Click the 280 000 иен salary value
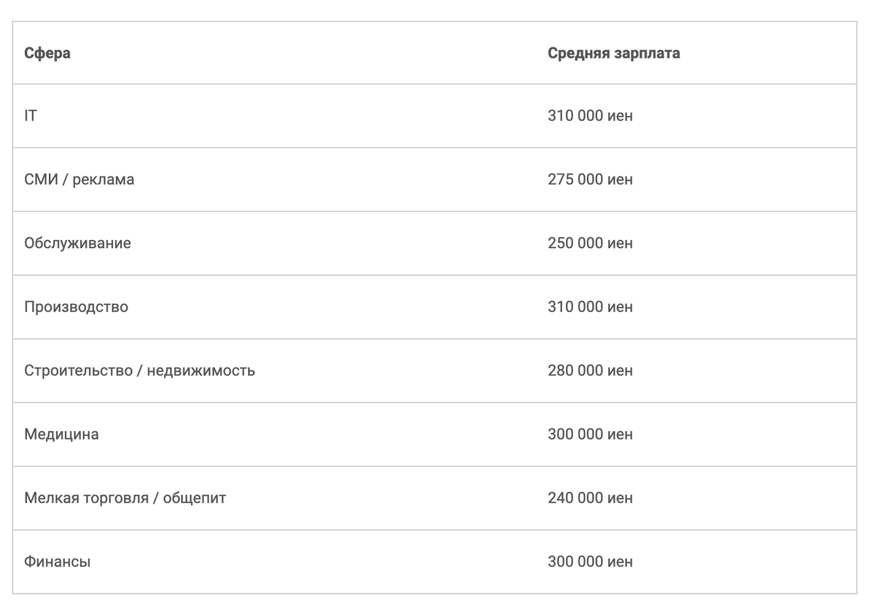875x614 pixels. tap(590, 370)
